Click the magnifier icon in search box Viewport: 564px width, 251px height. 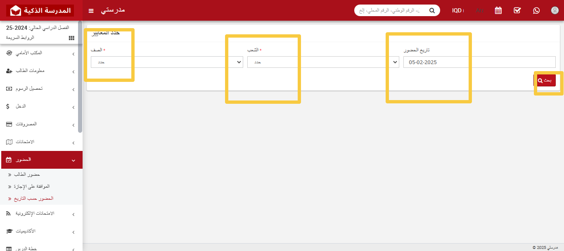432,10
